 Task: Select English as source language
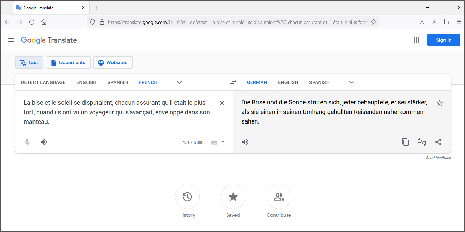point(87,82)
